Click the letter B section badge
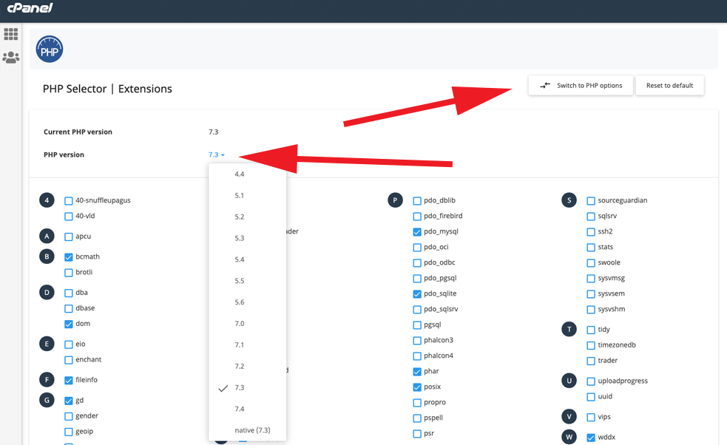The image size is (727, 445). coord(46,256)
